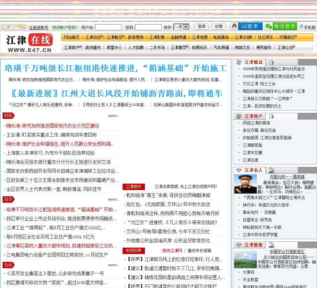317x288 pixels.
Task: Open the 珞璜千万吨级长江枢纽港 headline
Action: 116,68
